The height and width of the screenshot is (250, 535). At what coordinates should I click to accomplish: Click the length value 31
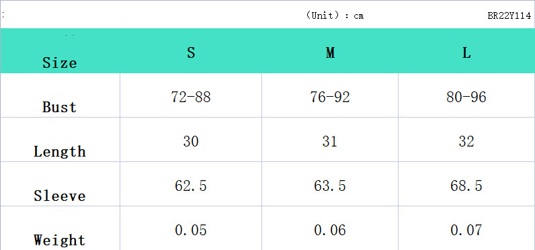[x=330, y=141]
